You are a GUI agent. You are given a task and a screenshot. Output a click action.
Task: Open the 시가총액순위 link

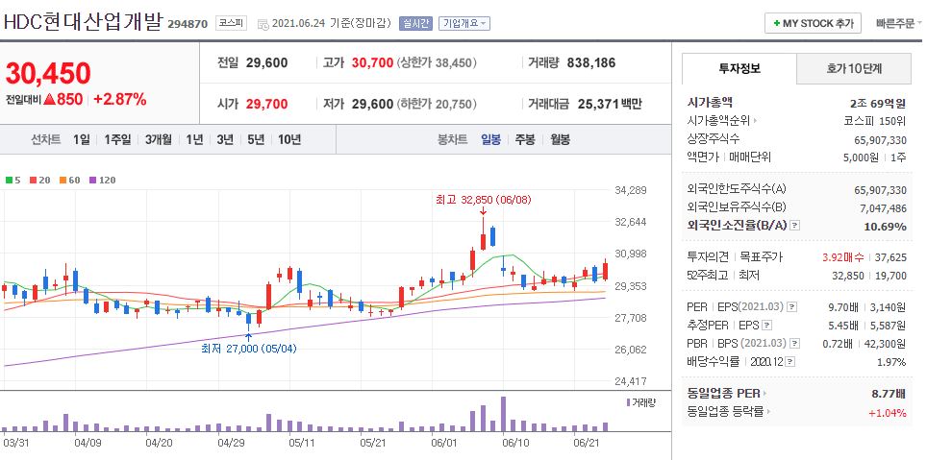(722, 120)
